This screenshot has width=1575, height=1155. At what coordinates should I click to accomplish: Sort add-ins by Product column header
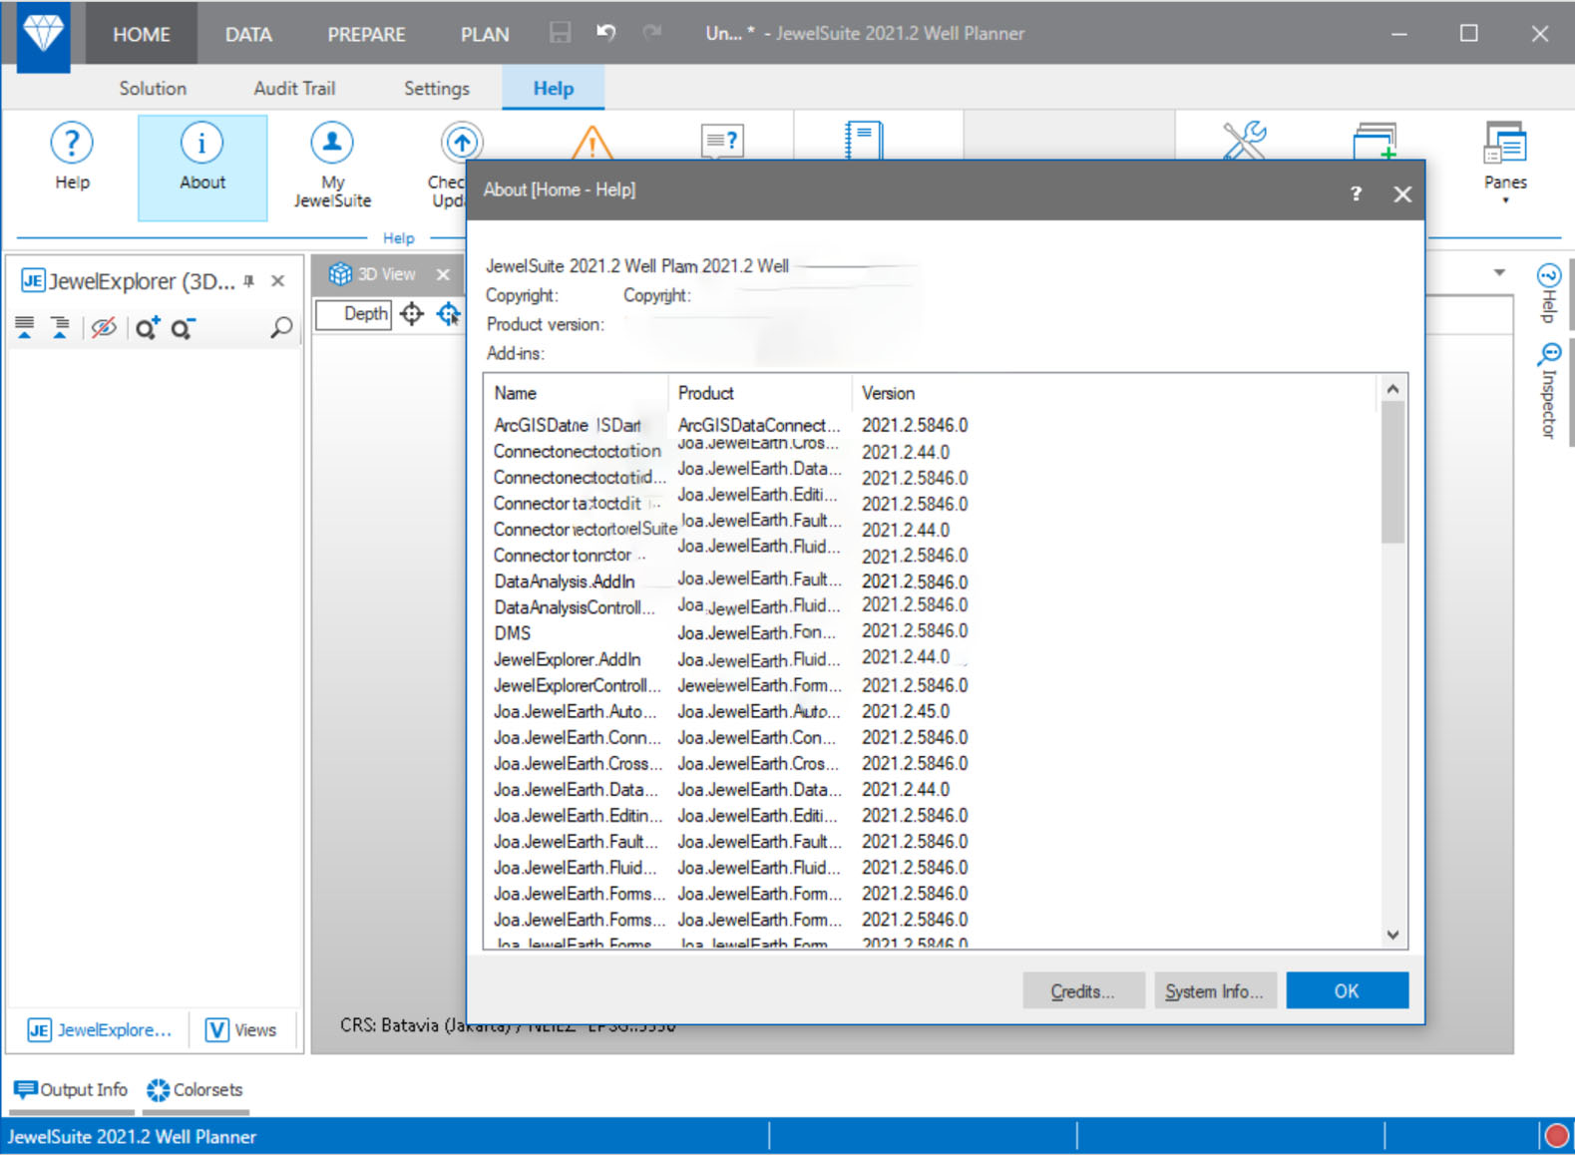760,393
